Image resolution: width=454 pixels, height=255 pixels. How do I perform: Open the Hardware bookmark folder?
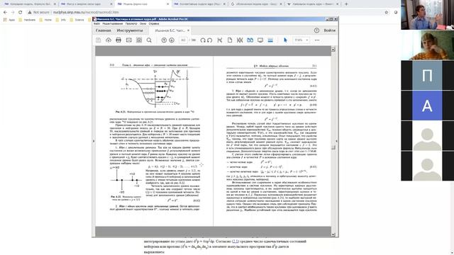(27, 20)
